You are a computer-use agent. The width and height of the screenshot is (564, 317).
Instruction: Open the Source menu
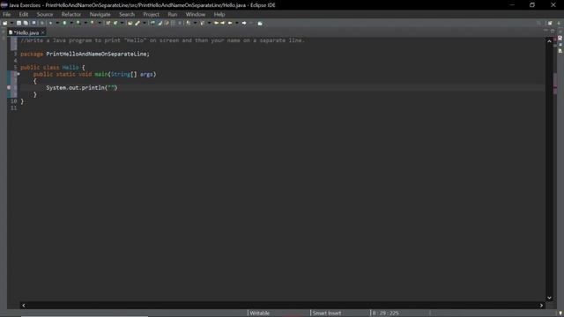click(45, 14)
